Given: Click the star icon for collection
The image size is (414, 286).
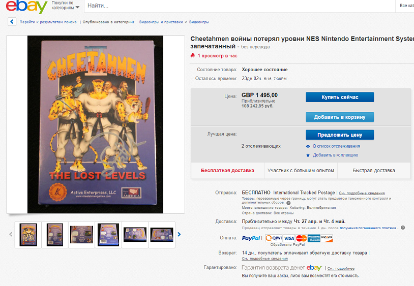Looking at the screenshot, I should click(308, 155).
